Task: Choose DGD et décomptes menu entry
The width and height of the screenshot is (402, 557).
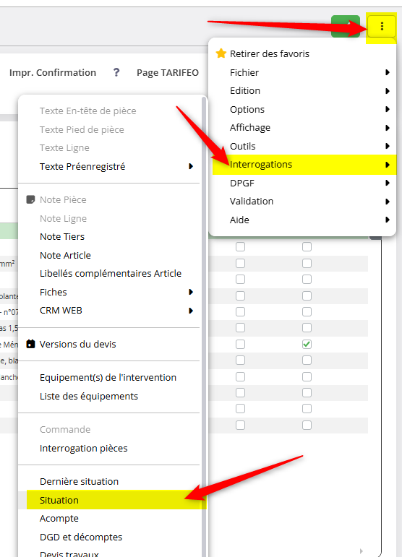Action: tap(81, 537)
